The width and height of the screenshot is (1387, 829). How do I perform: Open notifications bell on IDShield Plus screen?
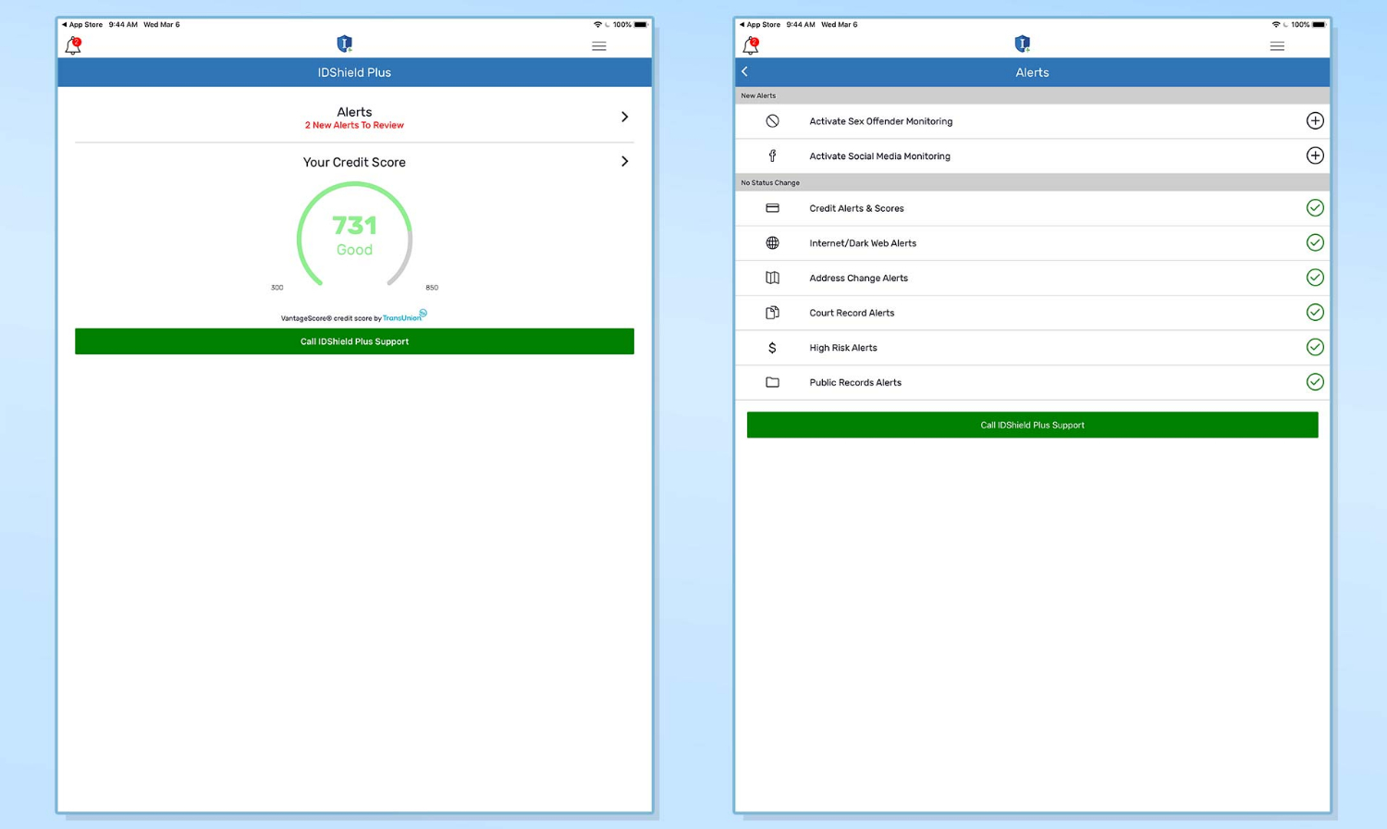73,45
